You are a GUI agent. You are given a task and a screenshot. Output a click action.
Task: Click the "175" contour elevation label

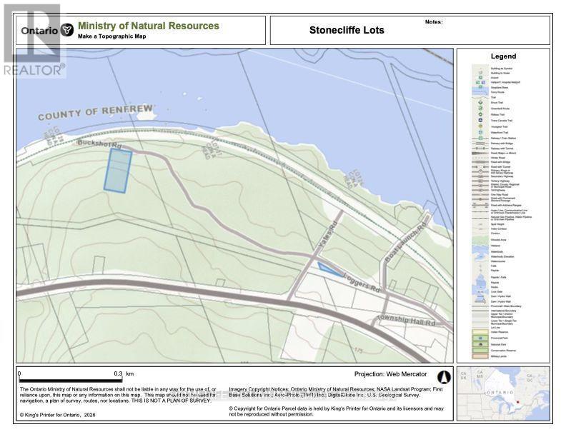tap(358, 350)
